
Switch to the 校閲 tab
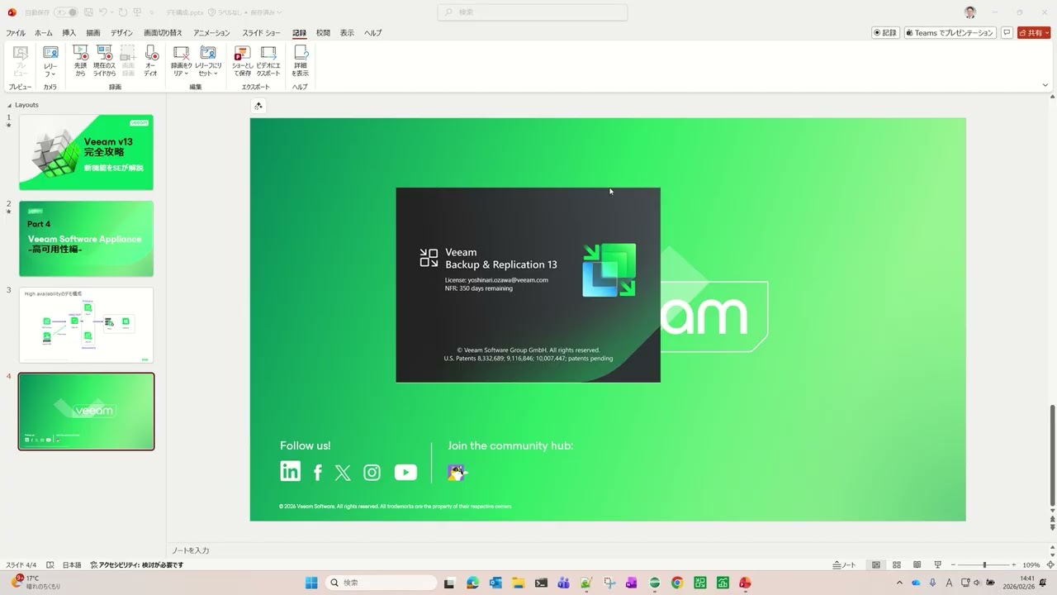323,33
